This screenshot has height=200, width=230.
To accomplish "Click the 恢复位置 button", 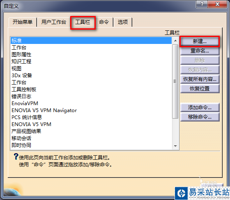I will coord(200,89).
